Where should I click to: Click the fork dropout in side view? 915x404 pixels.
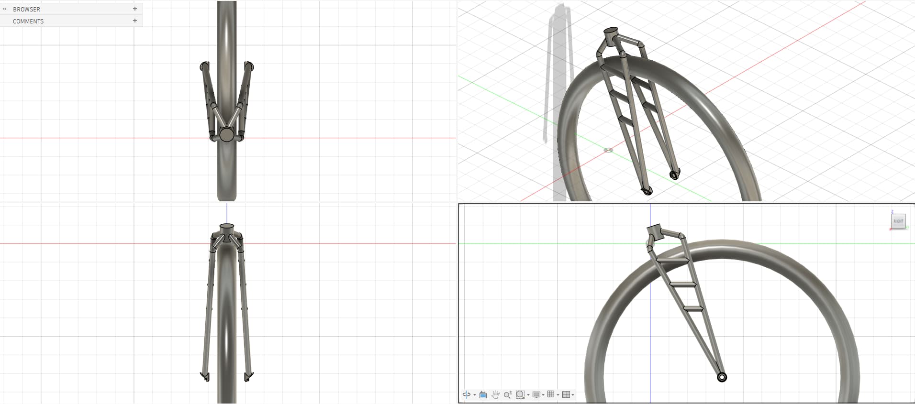point(722,377)
